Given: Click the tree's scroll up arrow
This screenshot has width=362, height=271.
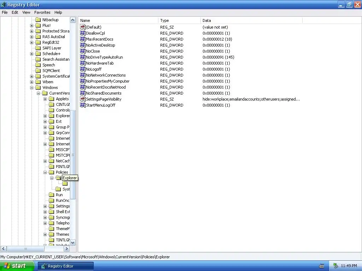Looking at the screenshot, I should click(73, 20).
